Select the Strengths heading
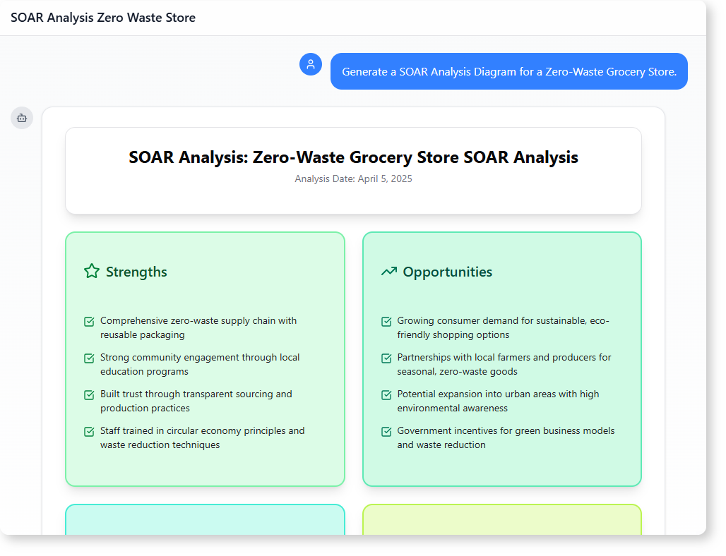 pyautogui.click(x=136, y=272)
